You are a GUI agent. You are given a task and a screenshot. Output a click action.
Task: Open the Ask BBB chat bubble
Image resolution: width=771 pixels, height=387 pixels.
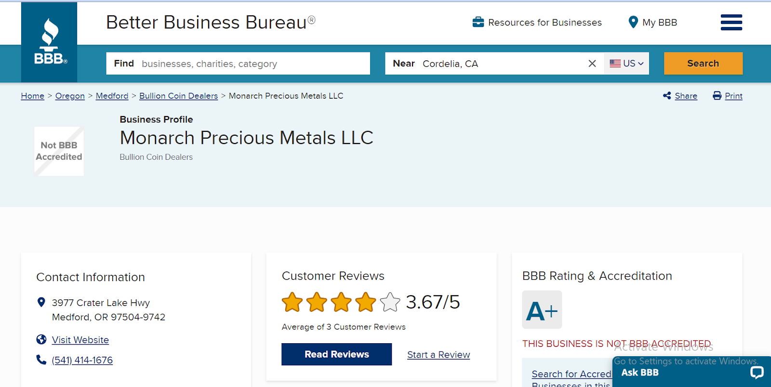[757, 372]
